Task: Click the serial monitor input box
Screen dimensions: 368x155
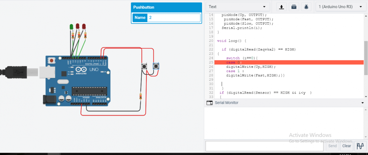Action: [x=265, y=146]
